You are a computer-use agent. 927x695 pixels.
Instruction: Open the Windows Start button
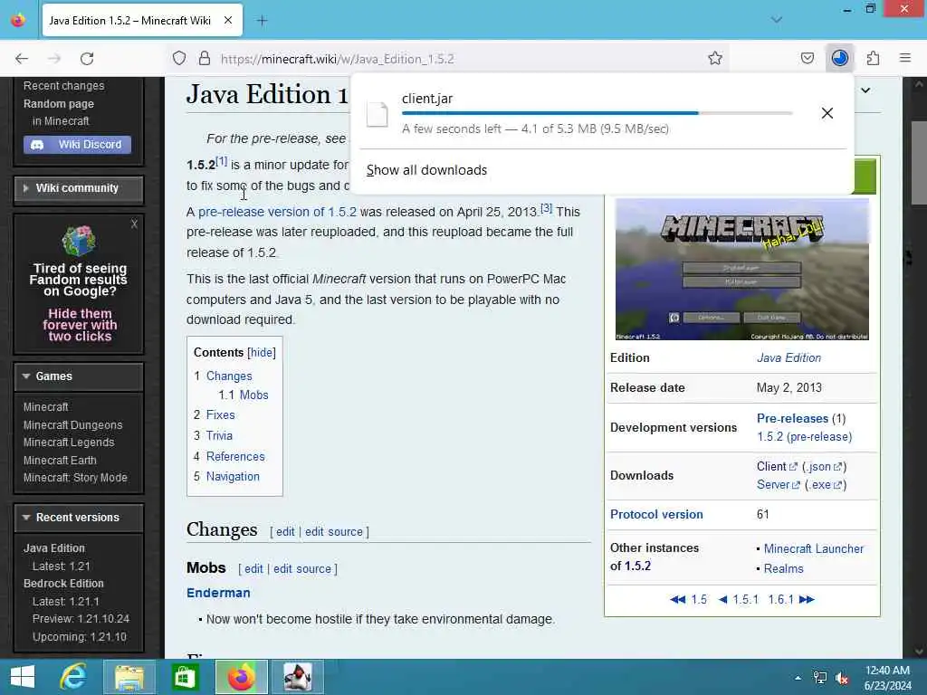click(23, 677)
